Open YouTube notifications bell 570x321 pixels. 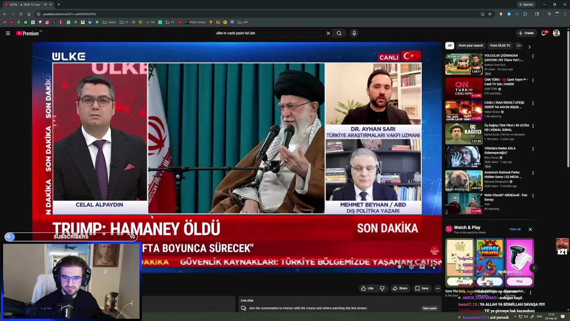click(544, 33)
